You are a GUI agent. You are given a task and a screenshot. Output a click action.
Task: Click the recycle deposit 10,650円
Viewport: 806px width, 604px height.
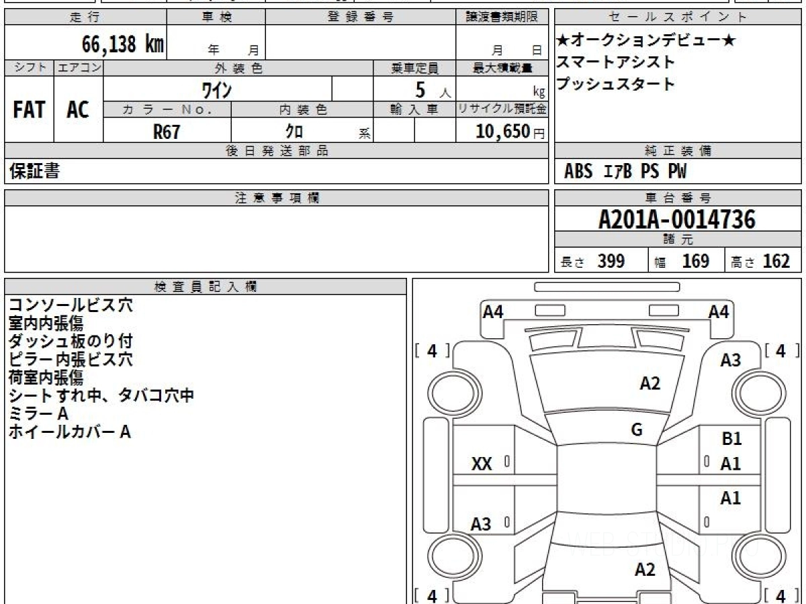tap(510, 132)
